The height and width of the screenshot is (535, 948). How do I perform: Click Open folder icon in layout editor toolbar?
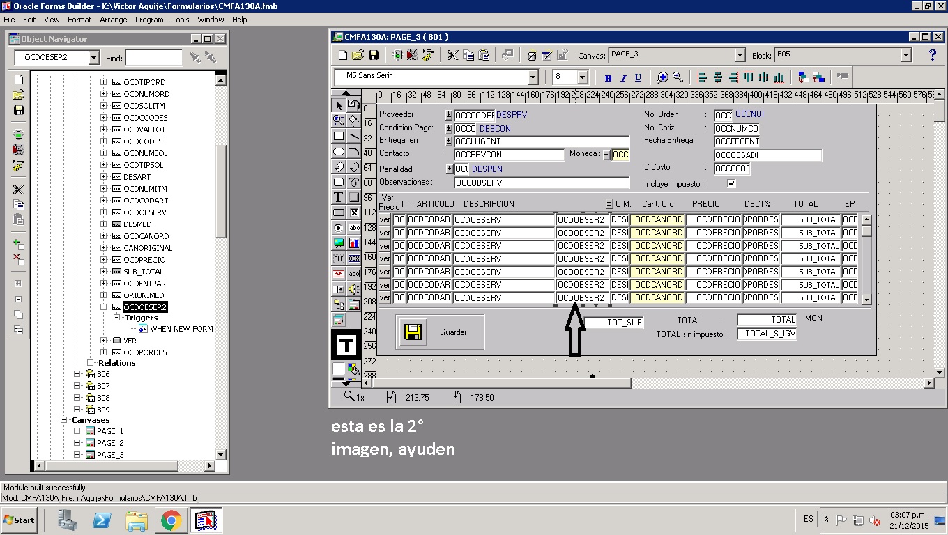(x=358, y=55)
